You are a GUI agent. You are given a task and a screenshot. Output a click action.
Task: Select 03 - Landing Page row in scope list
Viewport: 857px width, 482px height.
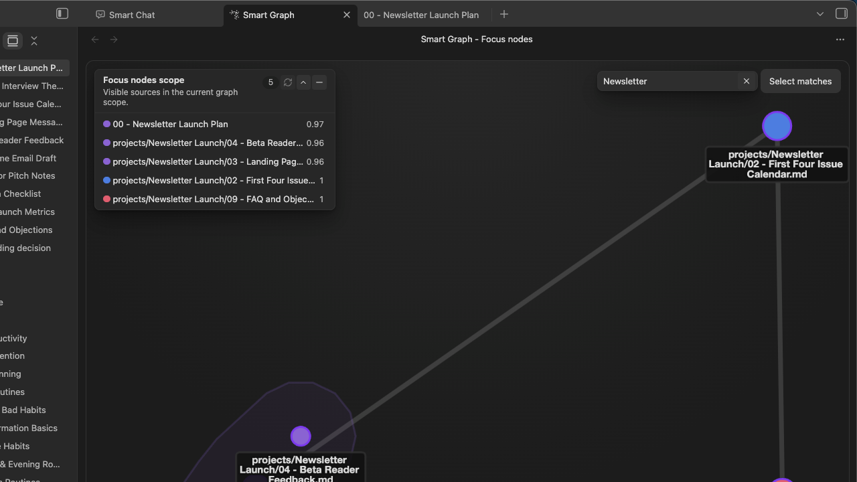point(214,162)
